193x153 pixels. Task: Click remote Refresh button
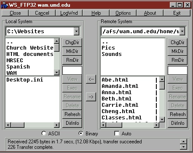click(x=177, y=114)
